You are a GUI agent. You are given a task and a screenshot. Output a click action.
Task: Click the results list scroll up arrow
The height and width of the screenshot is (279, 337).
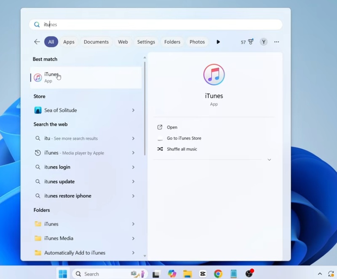(144, 58)
